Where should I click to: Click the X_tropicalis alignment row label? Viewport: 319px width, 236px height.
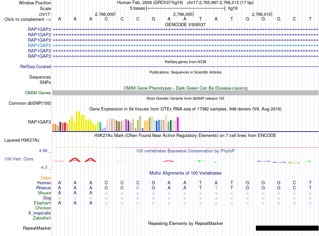[x=40, y=213]
